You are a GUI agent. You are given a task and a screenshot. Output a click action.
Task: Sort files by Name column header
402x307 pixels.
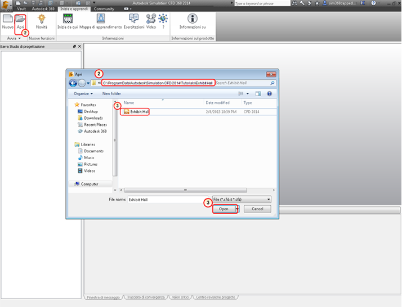coord(129,103)
